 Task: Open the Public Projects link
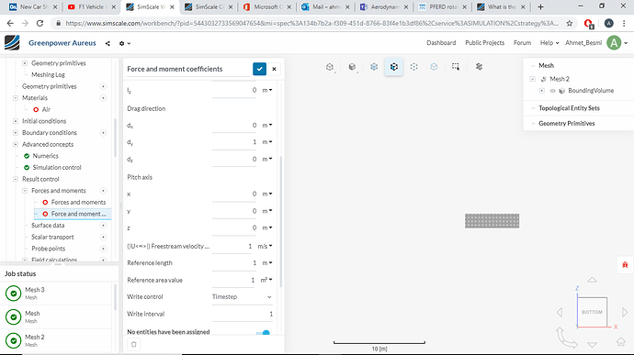click(484, 43)
